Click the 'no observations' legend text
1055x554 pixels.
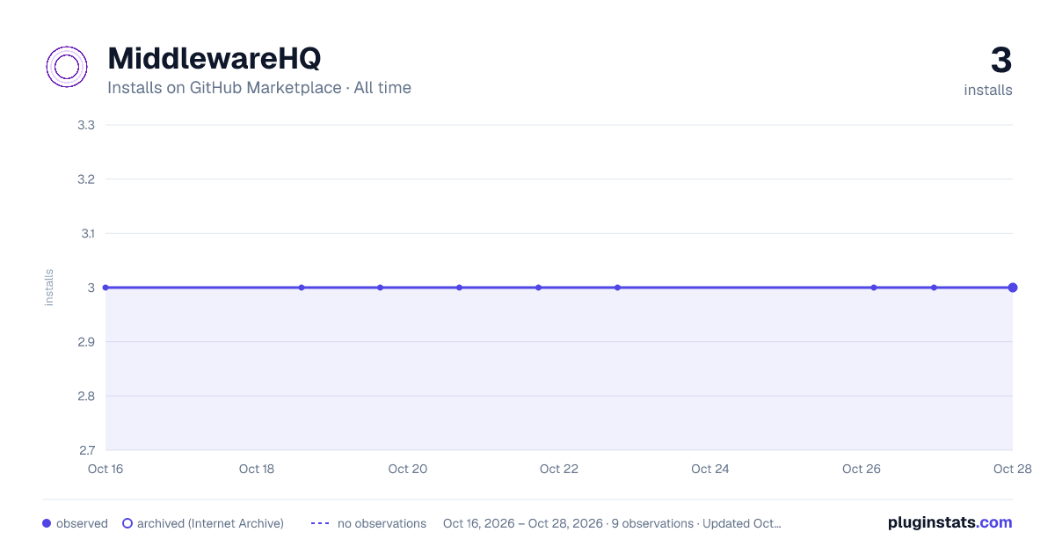coord(382,523)
